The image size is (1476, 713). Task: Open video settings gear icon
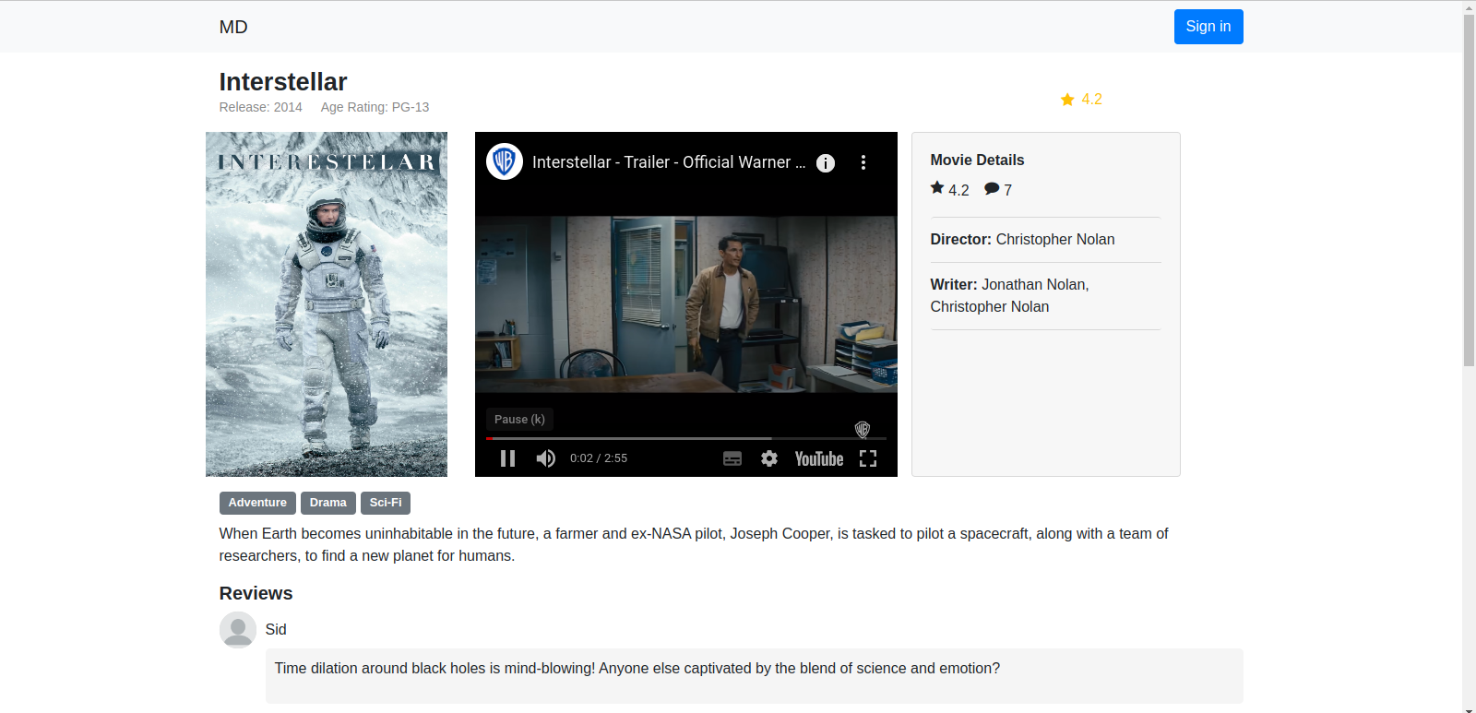pyautogui.click(x=769, y=458)
